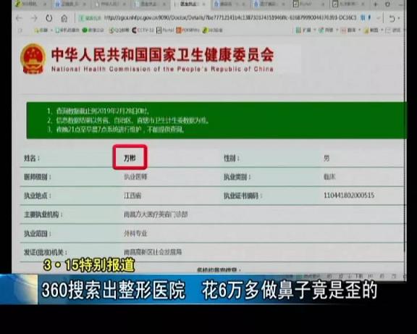This screenshot has height=334, width=417.
Task: Click the practice location 江西省
Action: 132,196
